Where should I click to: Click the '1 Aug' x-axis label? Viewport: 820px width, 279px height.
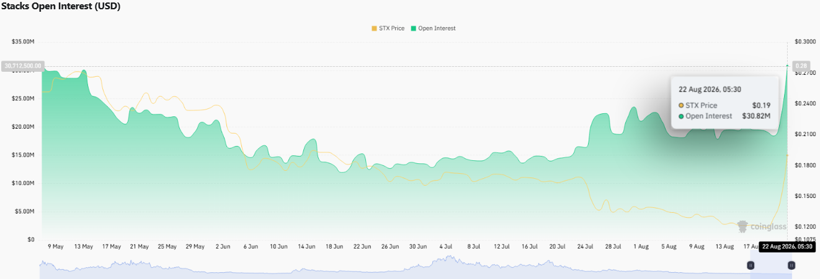click(x=641, y=246)
